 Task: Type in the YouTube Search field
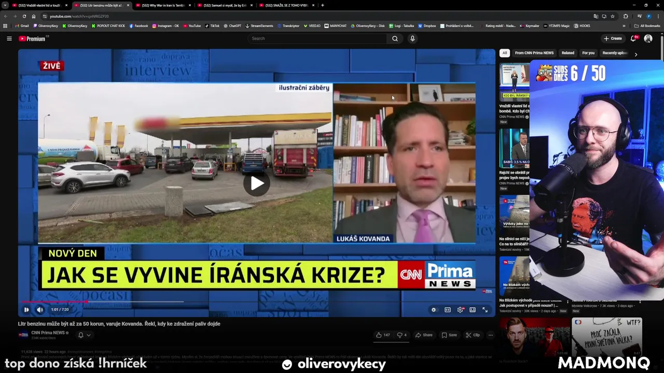pos(317,38)
